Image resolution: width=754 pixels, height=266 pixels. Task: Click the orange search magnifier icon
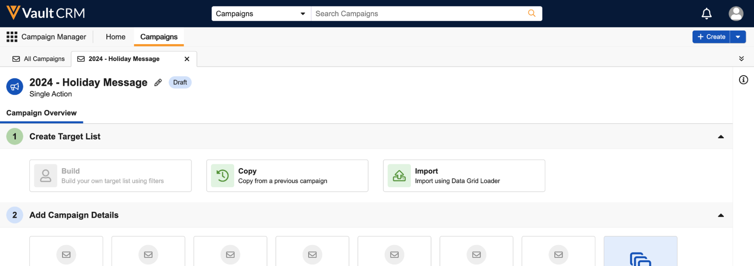[531, 14]
